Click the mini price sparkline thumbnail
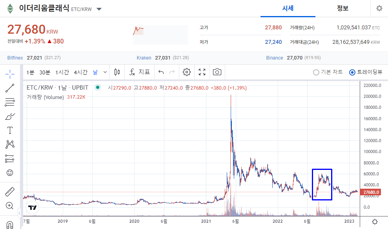388x229 pixels. click(160, 34)
